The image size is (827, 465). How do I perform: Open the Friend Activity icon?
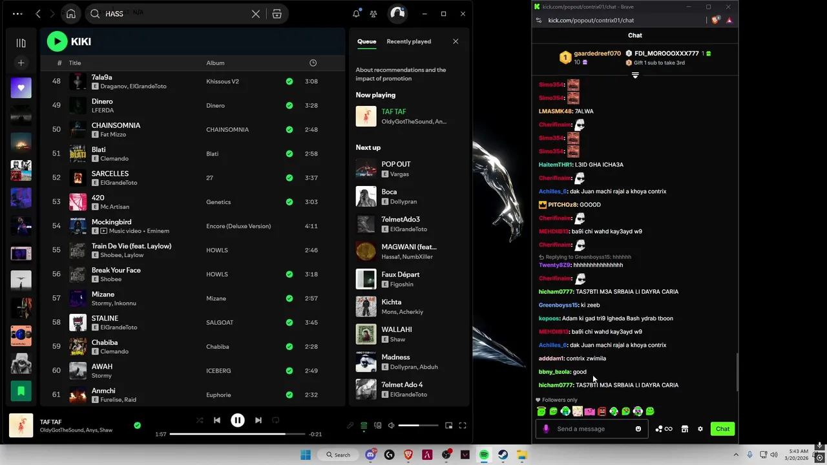373,14
